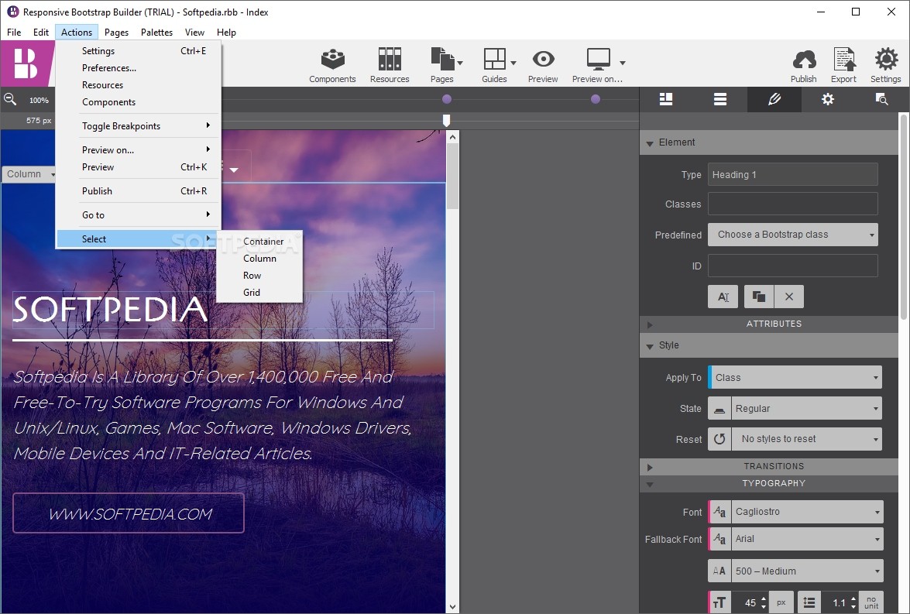The image size is (910, 614).
Task: Click the first purple breakpoint marker
Action: point(446,99)
